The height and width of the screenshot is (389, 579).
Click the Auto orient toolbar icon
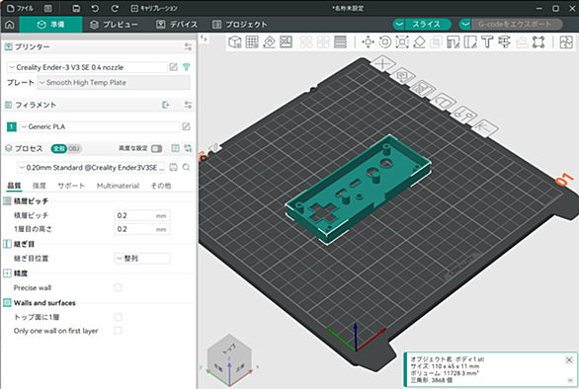[269, 42]
